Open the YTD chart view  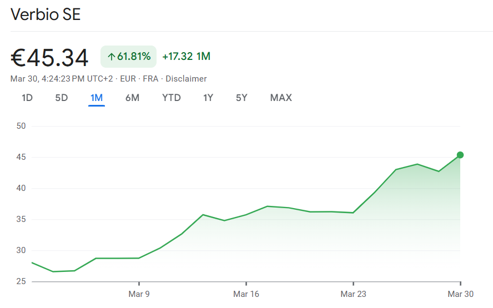point(172,98)
